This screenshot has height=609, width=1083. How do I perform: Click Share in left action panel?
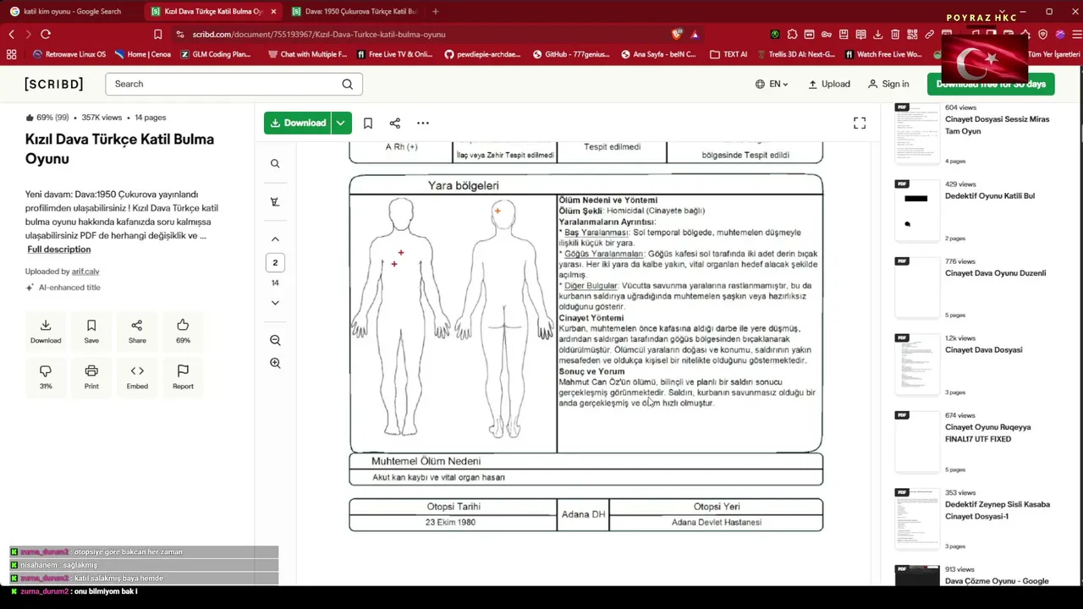pos(137,331)
